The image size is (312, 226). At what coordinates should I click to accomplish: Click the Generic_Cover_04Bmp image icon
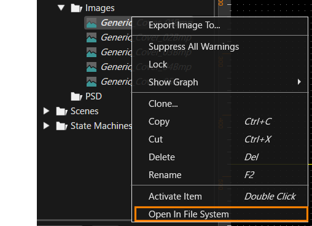(92, 67)
